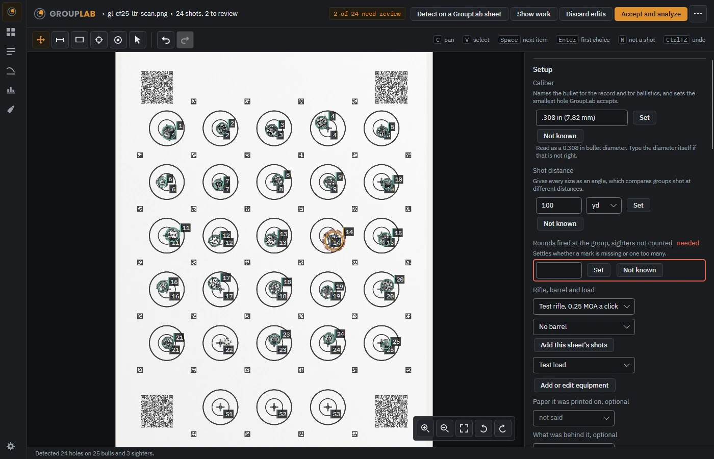Click 'Detect on a GroupLab sheet' button

tap(459, 14)
